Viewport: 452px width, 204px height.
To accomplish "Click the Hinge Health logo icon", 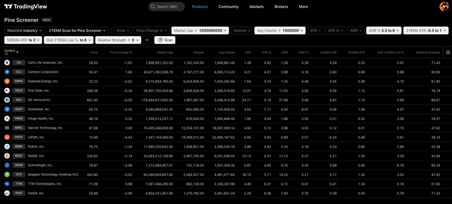I will pyautogui.click(x=7, y=118).
